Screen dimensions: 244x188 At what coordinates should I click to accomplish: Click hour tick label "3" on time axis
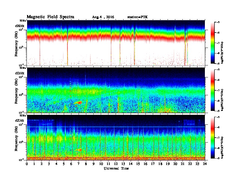tap(49, 164)
